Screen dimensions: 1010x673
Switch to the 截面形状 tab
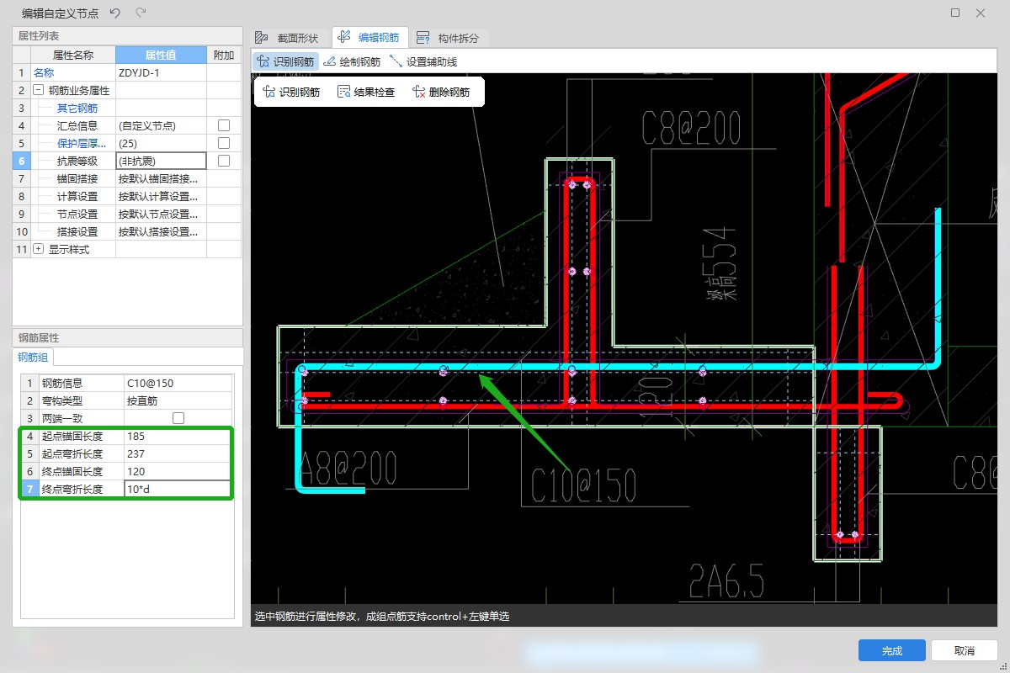pos(289,38)
